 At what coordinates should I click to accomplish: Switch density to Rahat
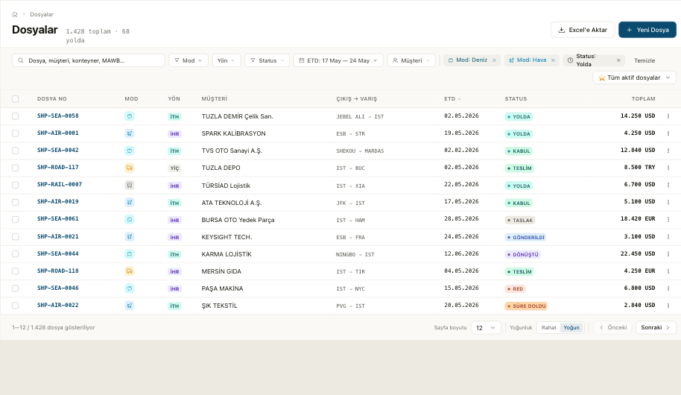(x=548, y=328)
